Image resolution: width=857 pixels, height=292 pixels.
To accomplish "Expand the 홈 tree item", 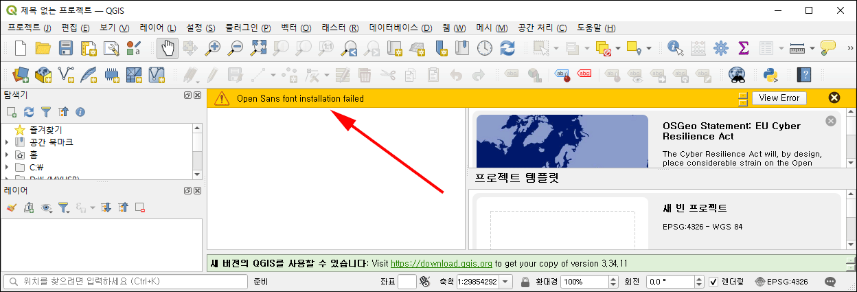I will [x=7, y=155].
